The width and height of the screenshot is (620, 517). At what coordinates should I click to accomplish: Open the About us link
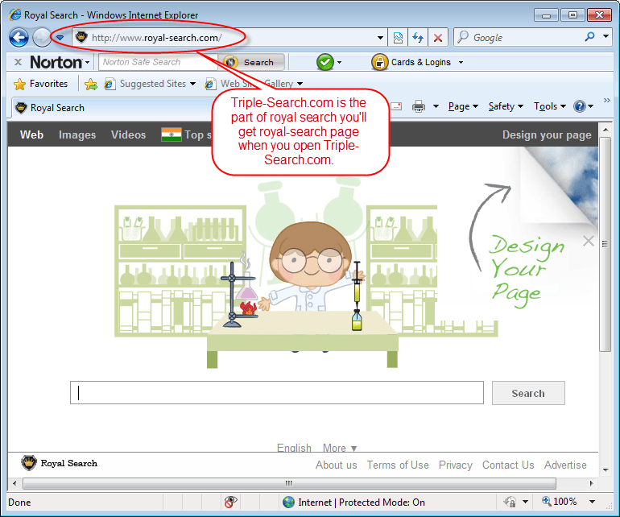(336, 465)
